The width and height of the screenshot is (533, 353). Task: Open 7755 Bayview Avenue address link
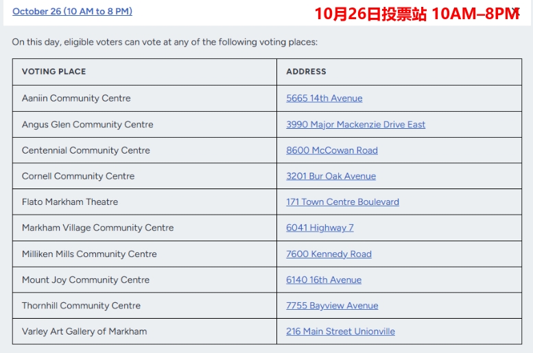click(x=332, y=306)
